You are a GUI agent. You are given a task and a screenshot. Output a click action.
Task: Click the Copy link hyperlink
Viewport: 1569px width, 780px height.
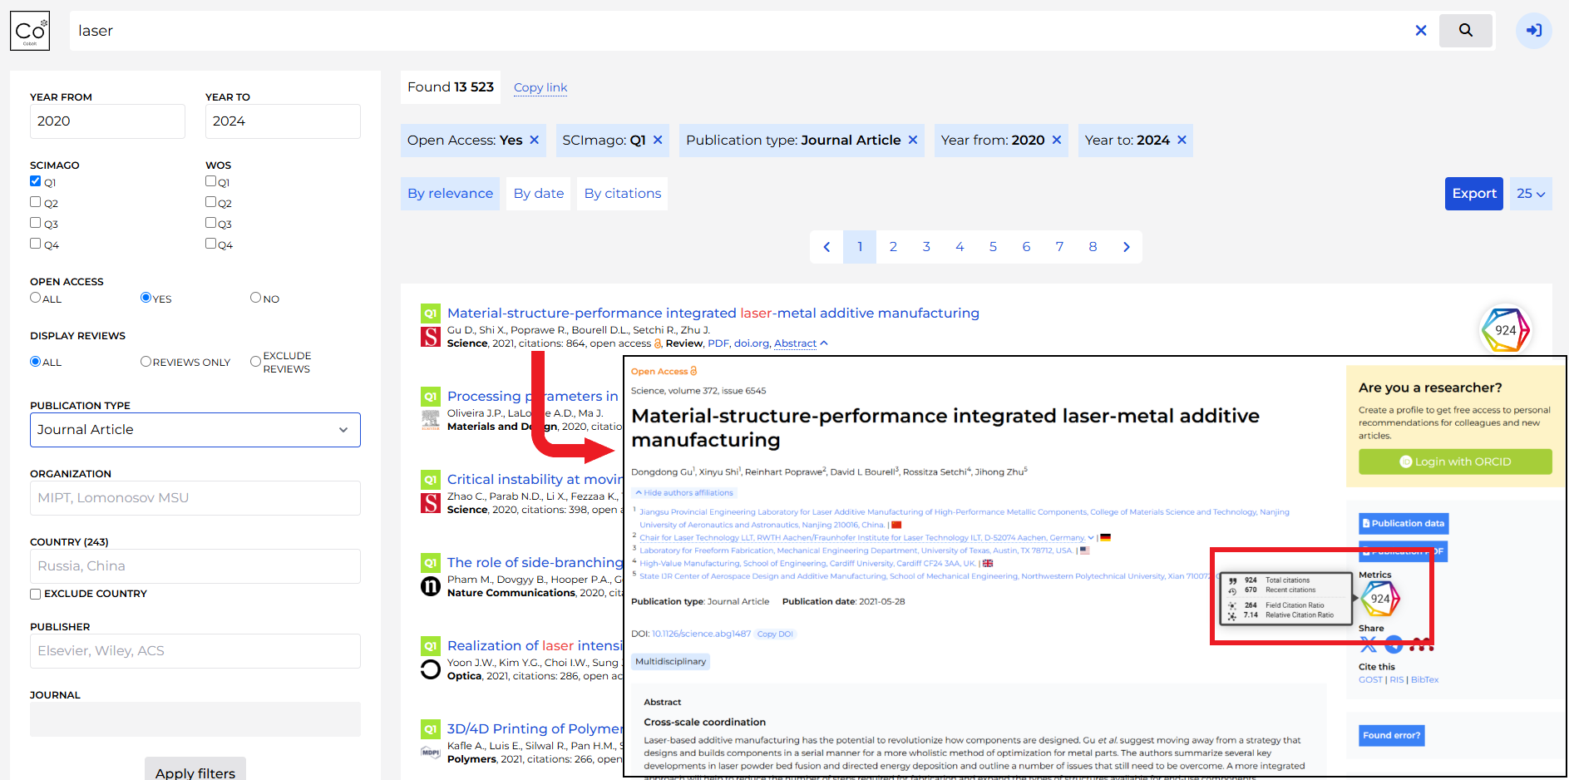pos(540,87)
